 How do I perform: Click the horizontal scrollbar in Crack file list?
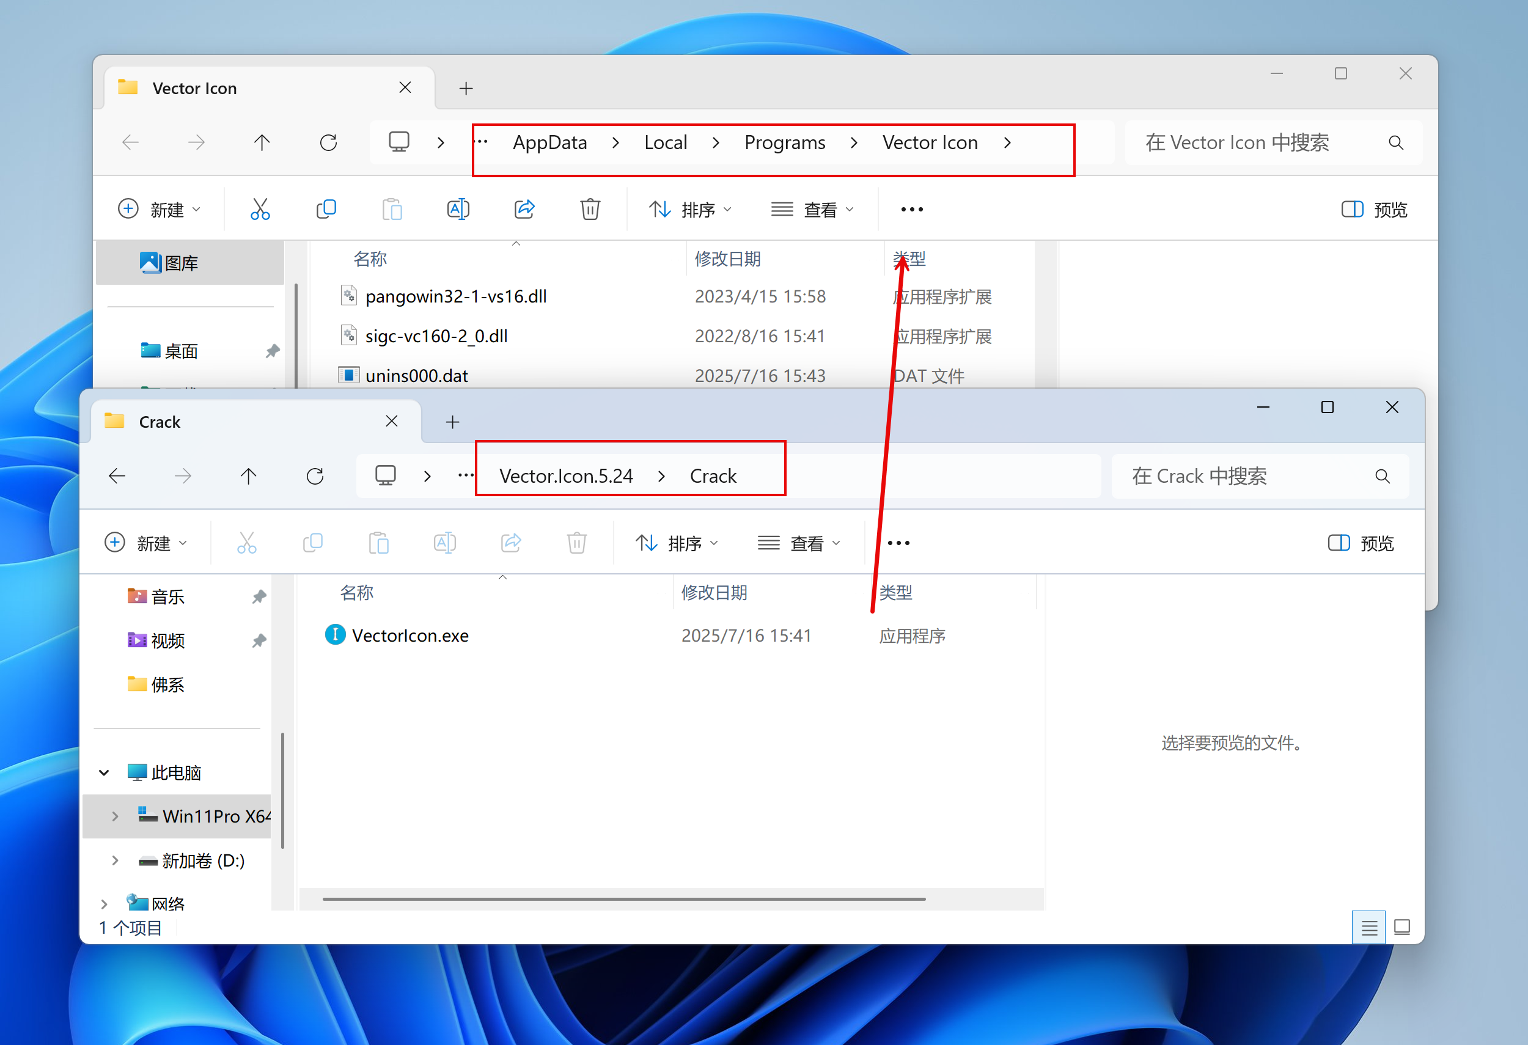(x=623, y=898)
